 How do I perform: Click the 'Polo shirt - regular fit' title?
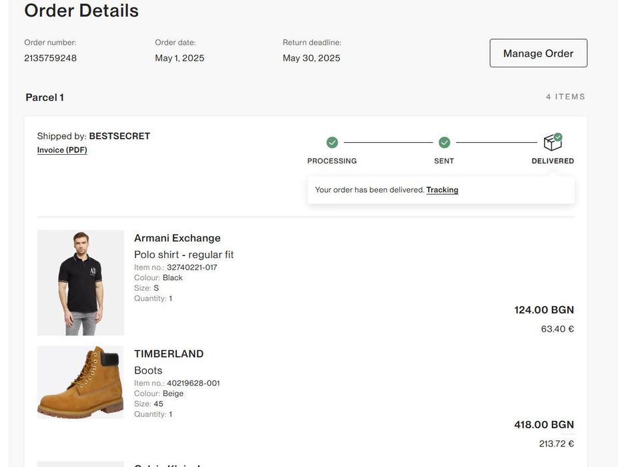click(184, 255)
